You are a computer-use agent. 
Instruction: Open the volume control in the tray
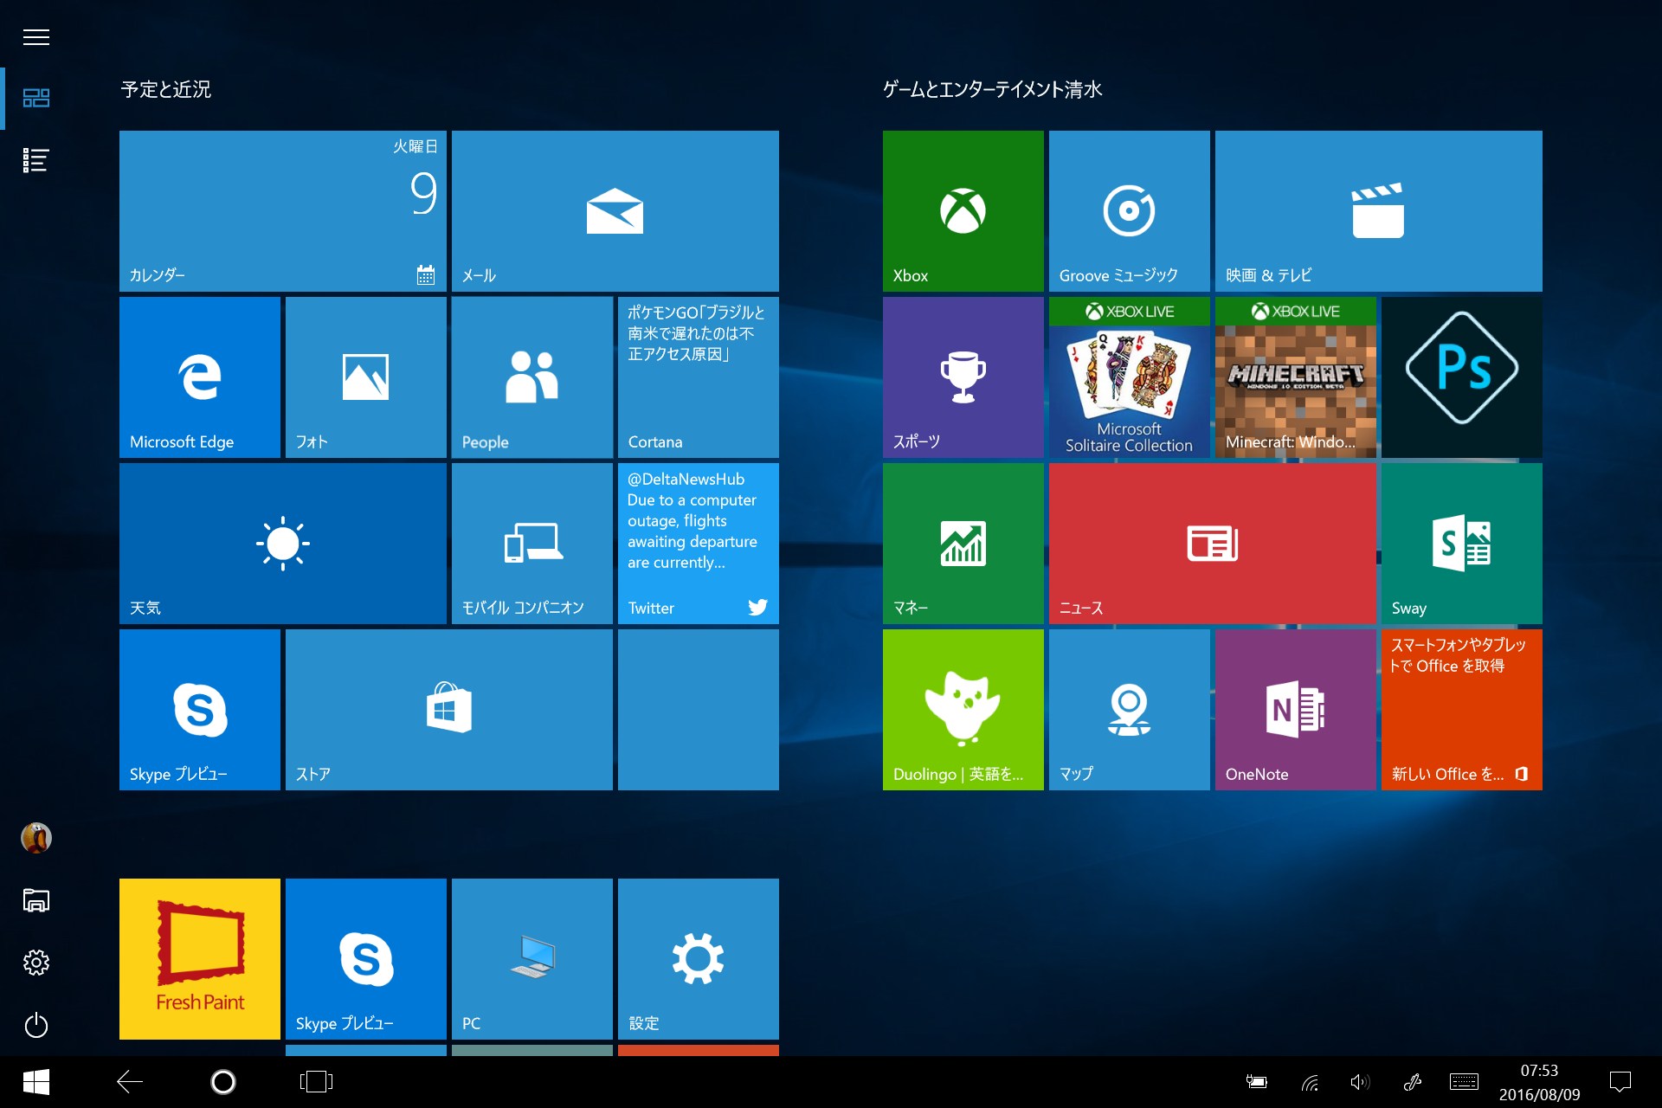[1359, 1082]
